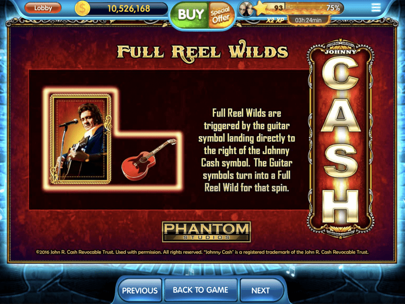Screen dimensions: 405x304
Task: Click the gold level star icon
Action: [261, 9]
